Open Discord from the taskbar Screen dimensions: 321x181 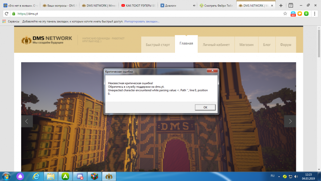coord(79,176)
